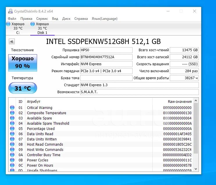This screenshot has height=185, width=216.
Task: Click Стандарт field NVM Express 1.3
Action: click(x=140, y=85)
